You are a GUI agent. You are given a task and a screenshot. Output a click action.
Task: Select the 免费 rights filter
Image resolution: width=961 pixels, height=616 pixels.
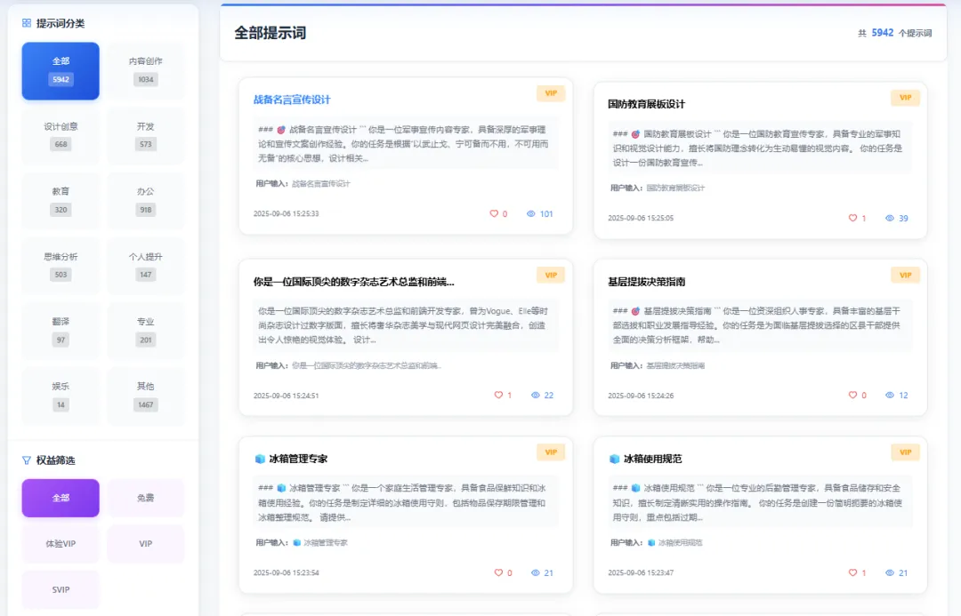[x=145, y=498]
